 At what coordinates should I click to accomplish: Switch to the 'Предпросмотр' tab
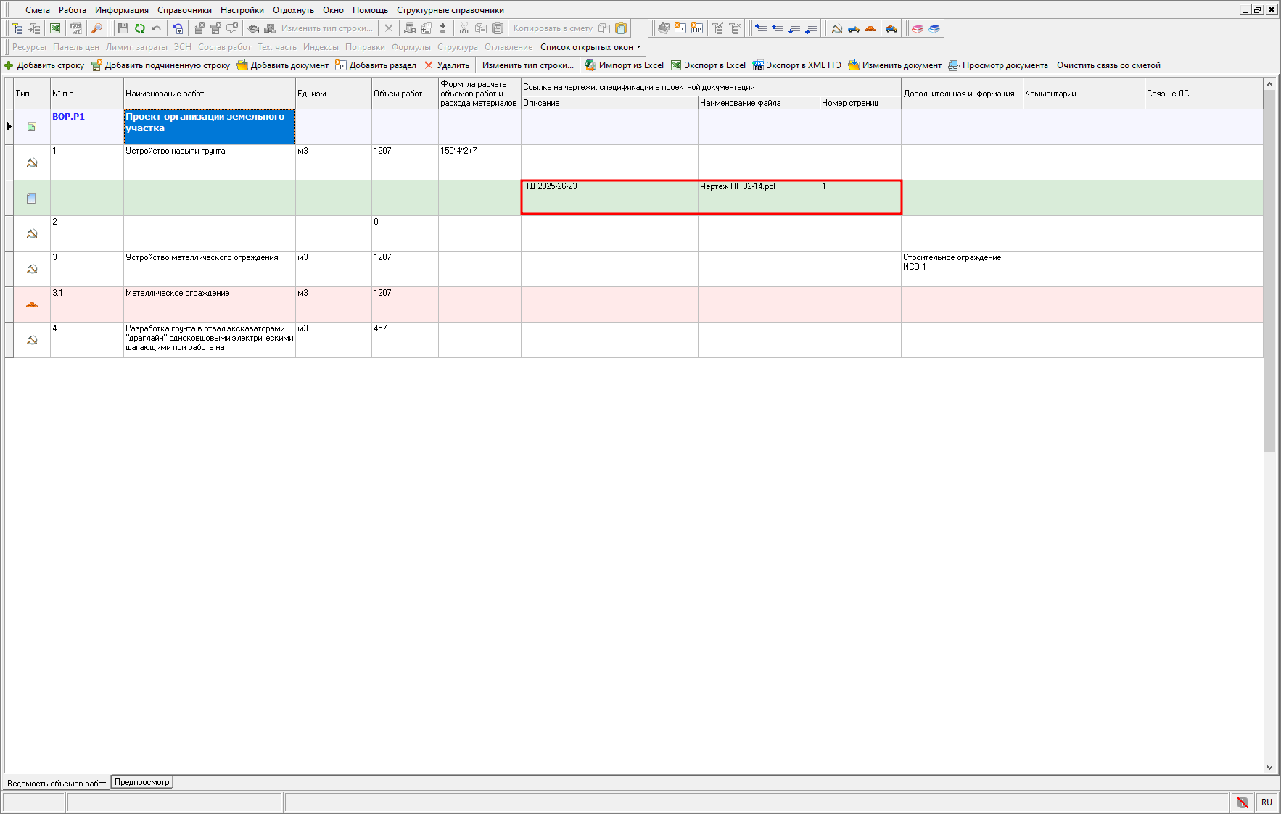(141, 782)
